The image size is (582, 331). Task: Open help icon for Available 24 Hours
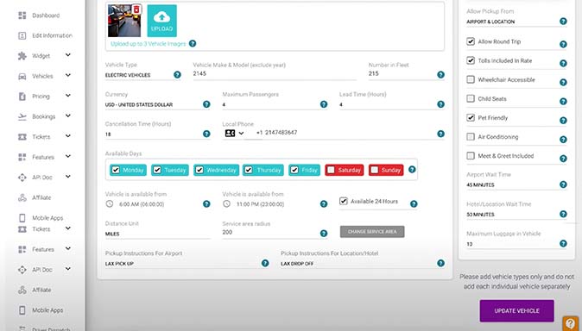[x=414, y=204]
